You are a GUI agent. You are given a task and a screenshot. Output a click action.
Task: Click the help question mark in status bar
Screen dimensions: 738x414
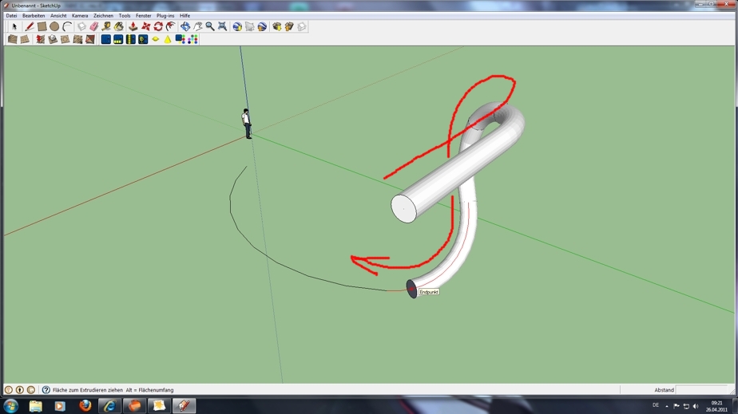pyautogui.click(x=46, y=390)
